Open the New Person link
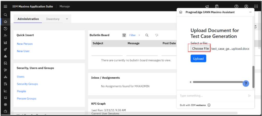262x116 pixels. click(25, 44)
